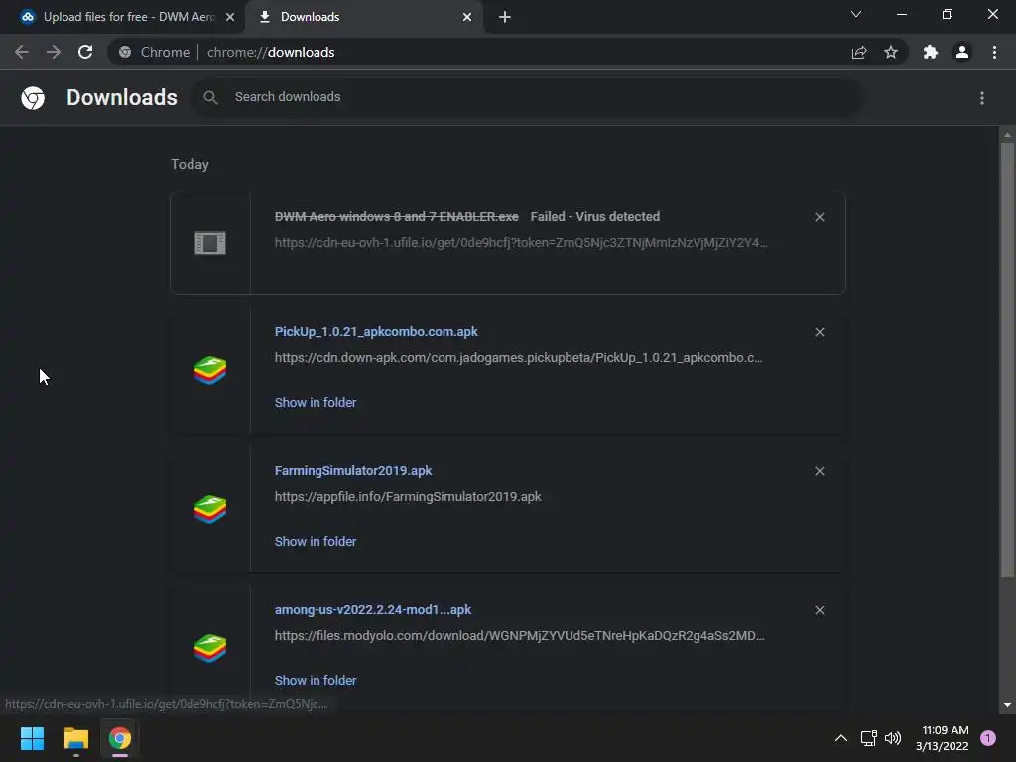Image resolution: width=1016 pixels, height=762 pixels.
Task: Close the Downloads tab
Action: click(467, 18)
